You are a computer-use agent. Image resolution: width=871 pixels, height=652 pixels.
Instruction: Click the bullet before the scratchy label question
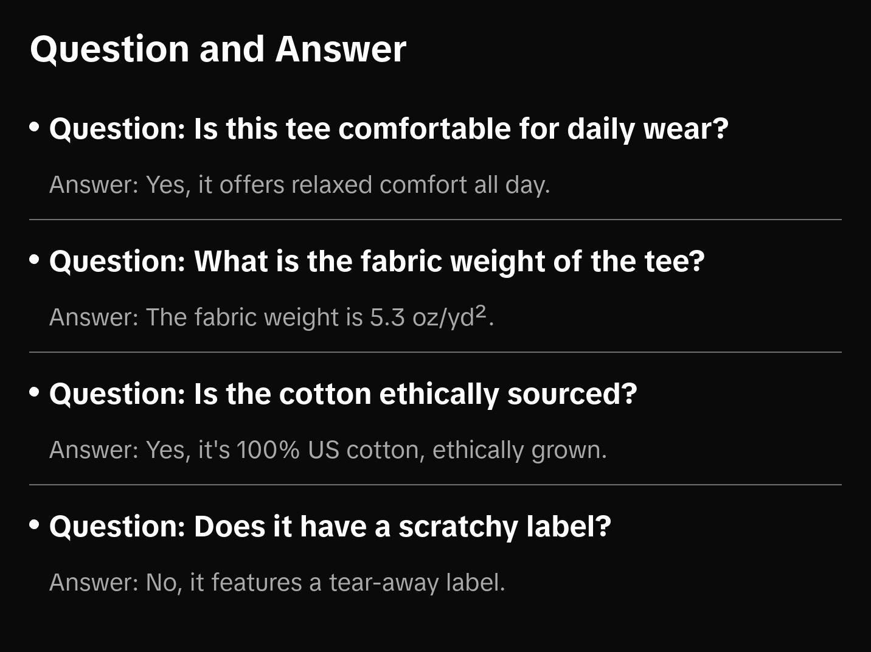point(35,525)
